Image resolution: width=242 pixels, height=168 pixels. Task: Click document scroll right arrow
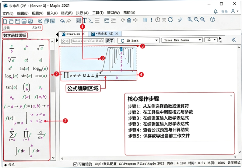point(235,157)
